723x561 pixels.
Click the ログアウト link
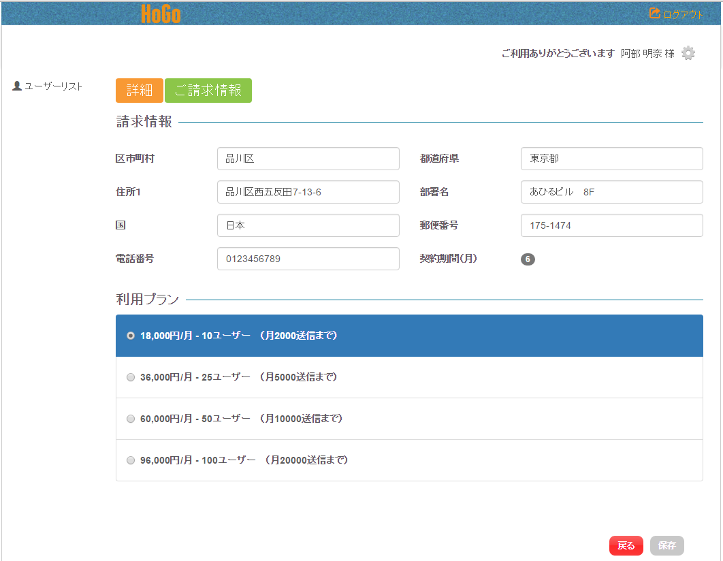[x=683, y=14]
